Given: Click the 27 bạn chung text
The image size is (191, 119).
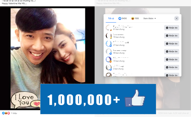Looking at the screenshot, I should [x=119, y=45].
